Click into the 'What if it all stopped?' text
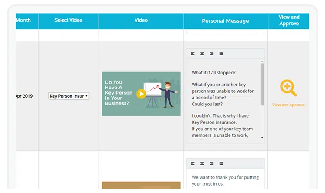This screenshot has height=193, width=325. tap(214, 72)
